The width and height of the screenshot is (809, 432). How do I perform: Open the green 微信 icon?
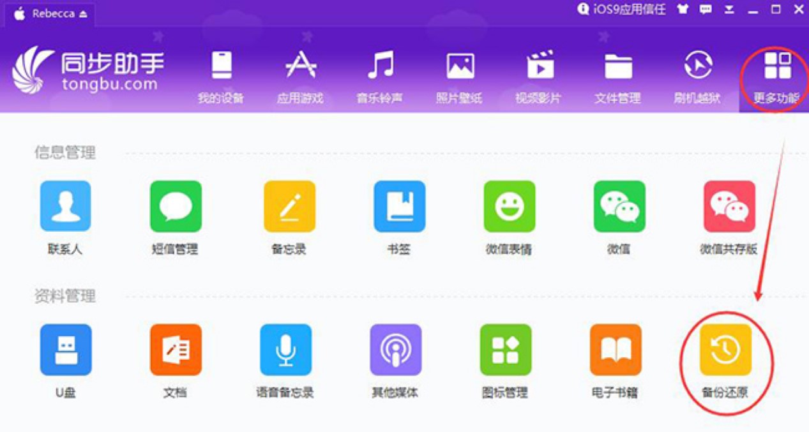[x=619, y=205]
